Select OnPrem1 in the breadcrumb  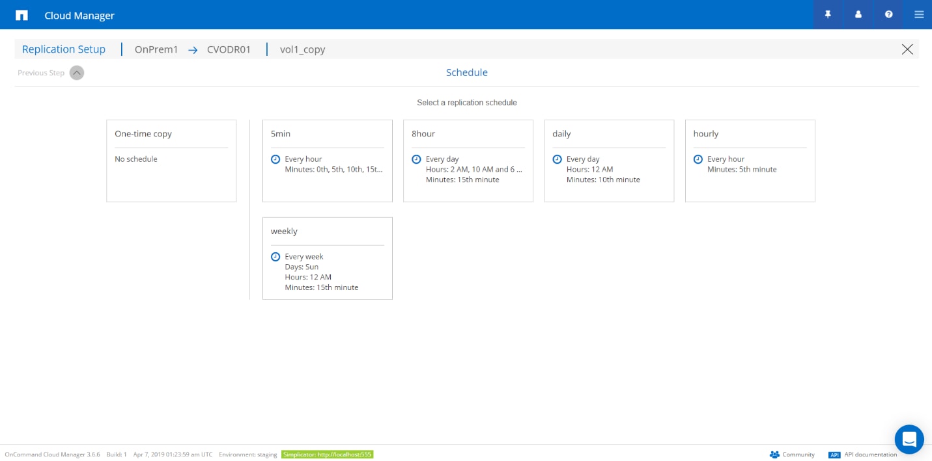click(156, 49)
